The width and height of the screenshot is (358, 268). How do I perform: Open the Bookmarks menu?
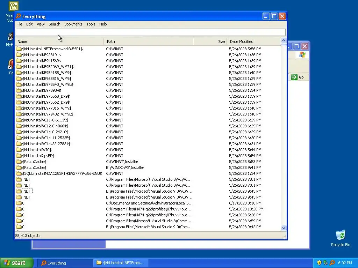[73, 24]
